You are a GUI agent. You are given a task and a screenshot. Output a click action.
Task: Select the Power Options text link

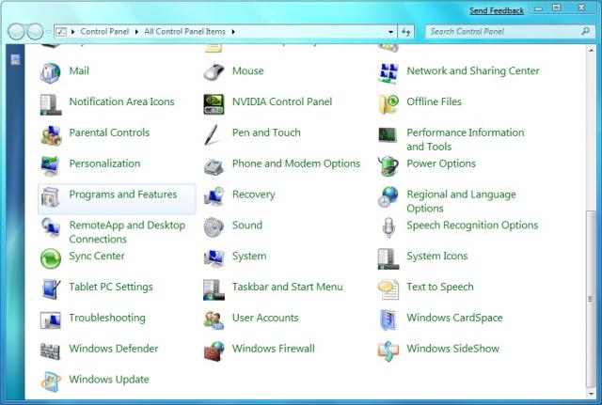tap(441, 164)
